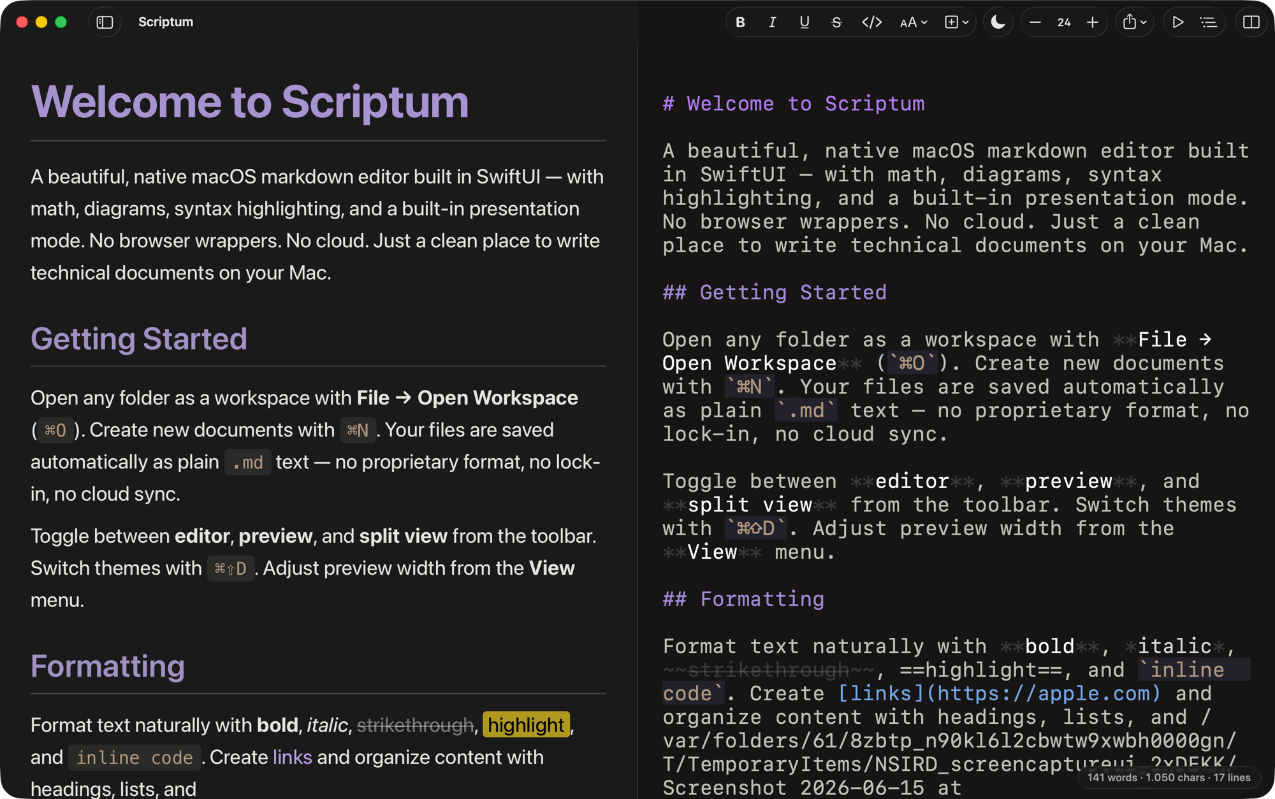Place cursor on '# Welcome to Scriptum' source line

(x=794, y=103)
